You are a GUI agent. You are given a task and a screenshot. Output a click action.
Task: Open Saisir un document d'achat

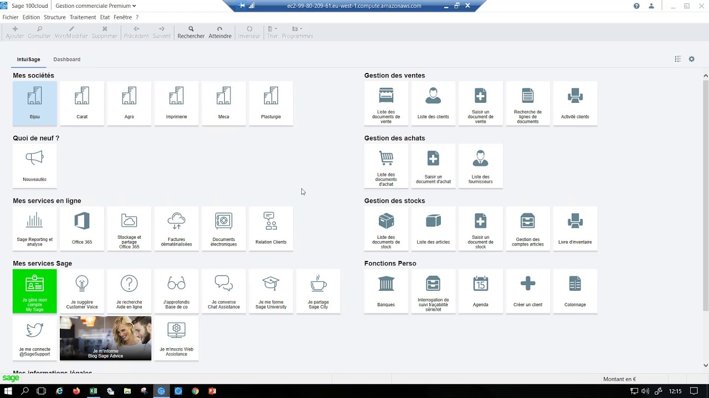pos(433,166)
